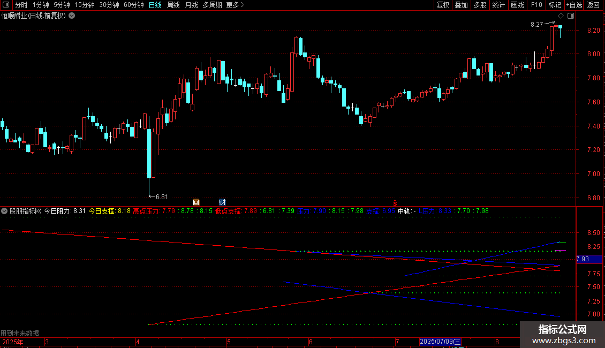Open the 多周期 multi-period view

pyautogui.click(x=212, y=5)
